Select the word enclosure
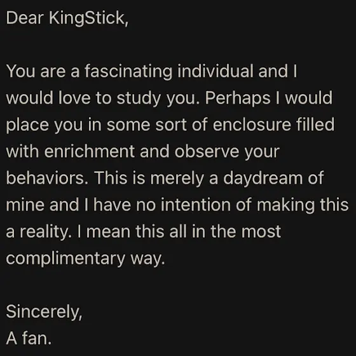 point(252,125)
